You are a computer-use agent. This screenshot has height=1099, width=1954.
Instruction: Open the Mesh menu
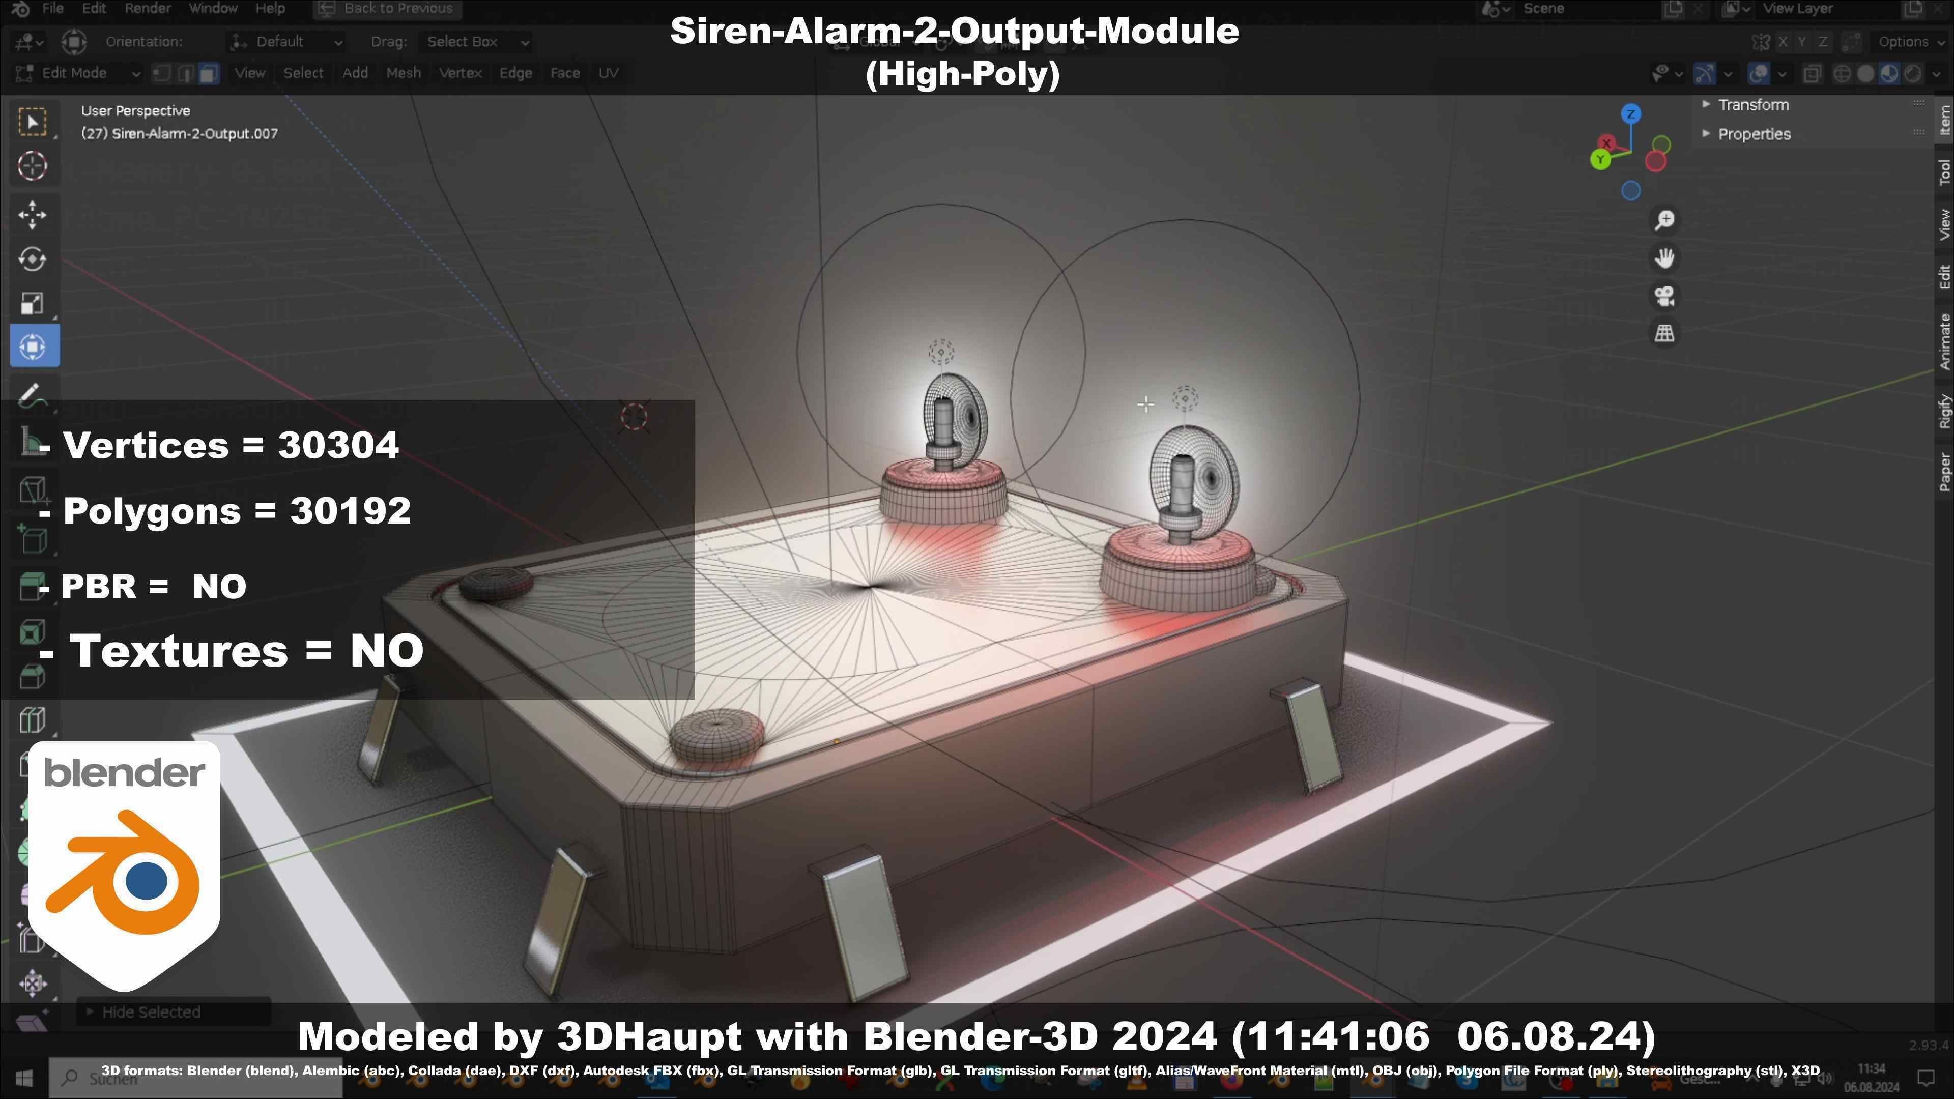404,73
